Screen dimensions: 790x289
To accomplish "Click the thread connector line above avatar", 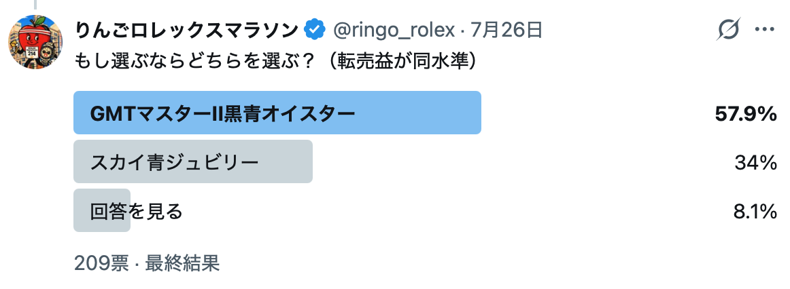I will click(x=35, y=5).
